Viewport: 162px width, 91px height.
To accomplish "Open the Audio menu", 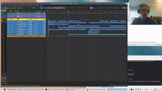I will tap(27, 6).
